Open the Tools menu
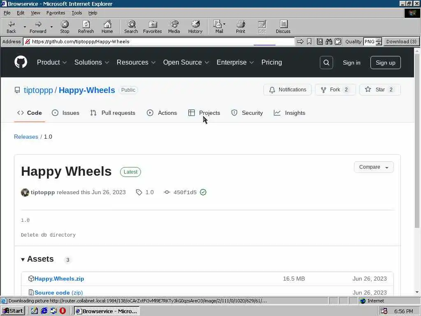This screenshot has width=421, height=316. click(x=76, y=13)
